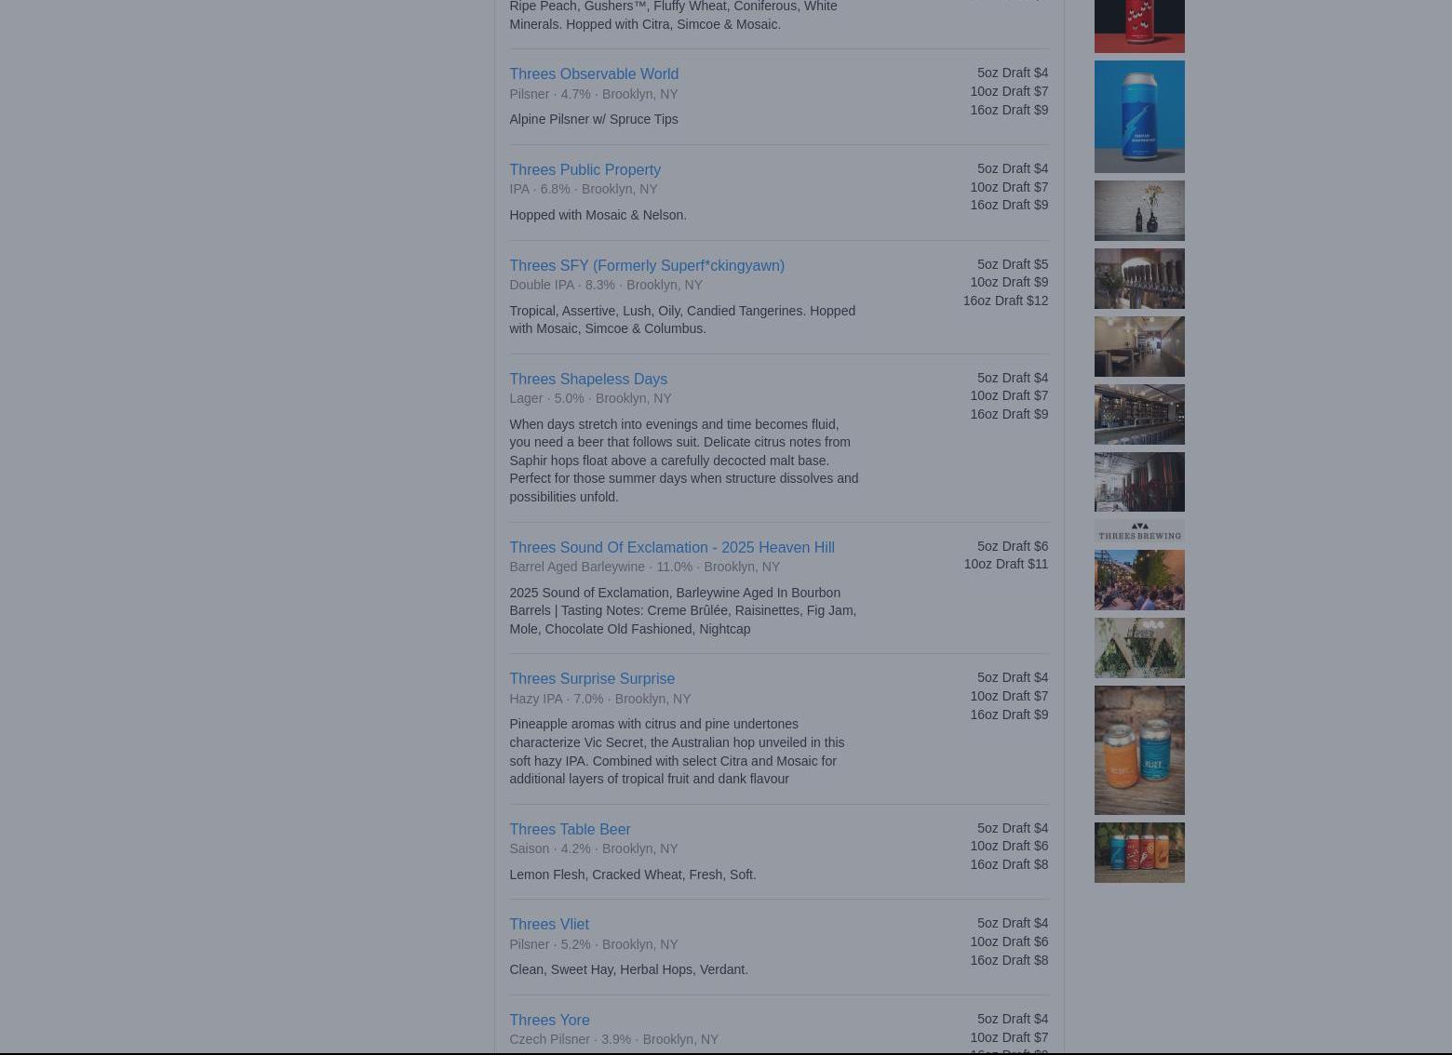Open Threes SFY (Formerly Superf*ckingyawn) link
Screen dimensions: 1452x1055
pos(646,265)
